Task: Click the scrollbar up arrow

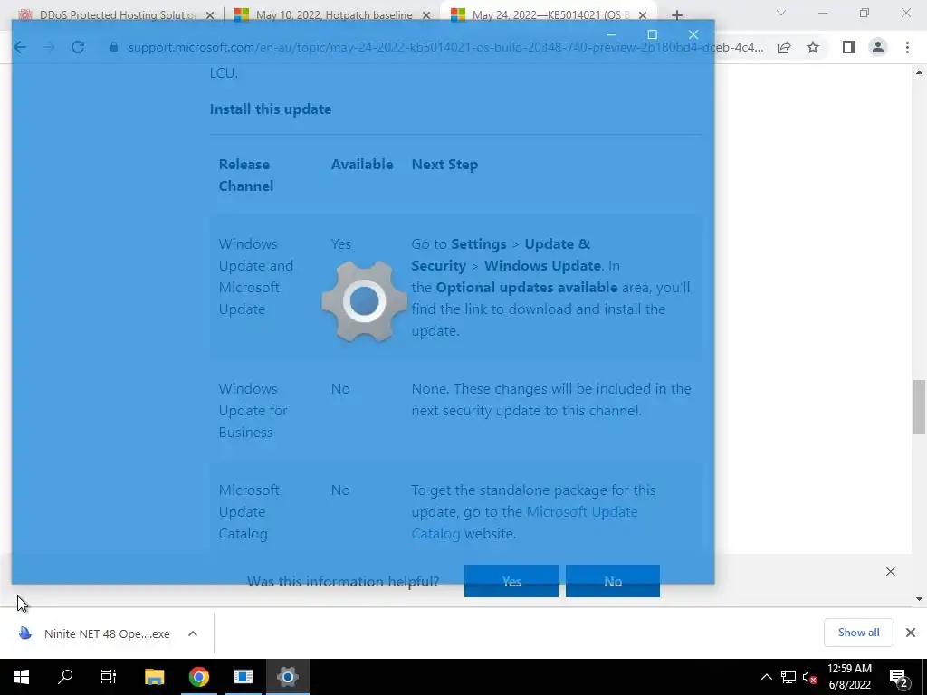Action: (x=919, y=72)
